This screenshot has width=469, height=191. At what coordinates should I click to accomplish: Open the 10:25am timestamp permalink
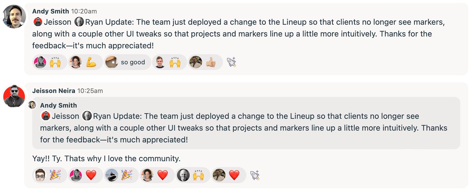[x=90, y=91]
